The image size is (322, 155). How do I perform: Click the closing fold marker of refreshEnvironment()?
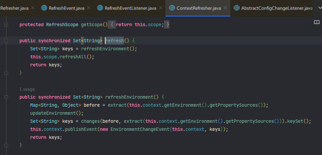(x=6, y=145)
